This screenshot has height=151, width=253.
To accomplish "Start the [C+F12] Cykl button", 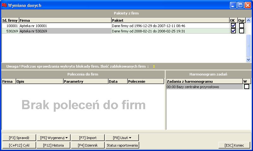I will pyautogui.click(x=19, y=145).
